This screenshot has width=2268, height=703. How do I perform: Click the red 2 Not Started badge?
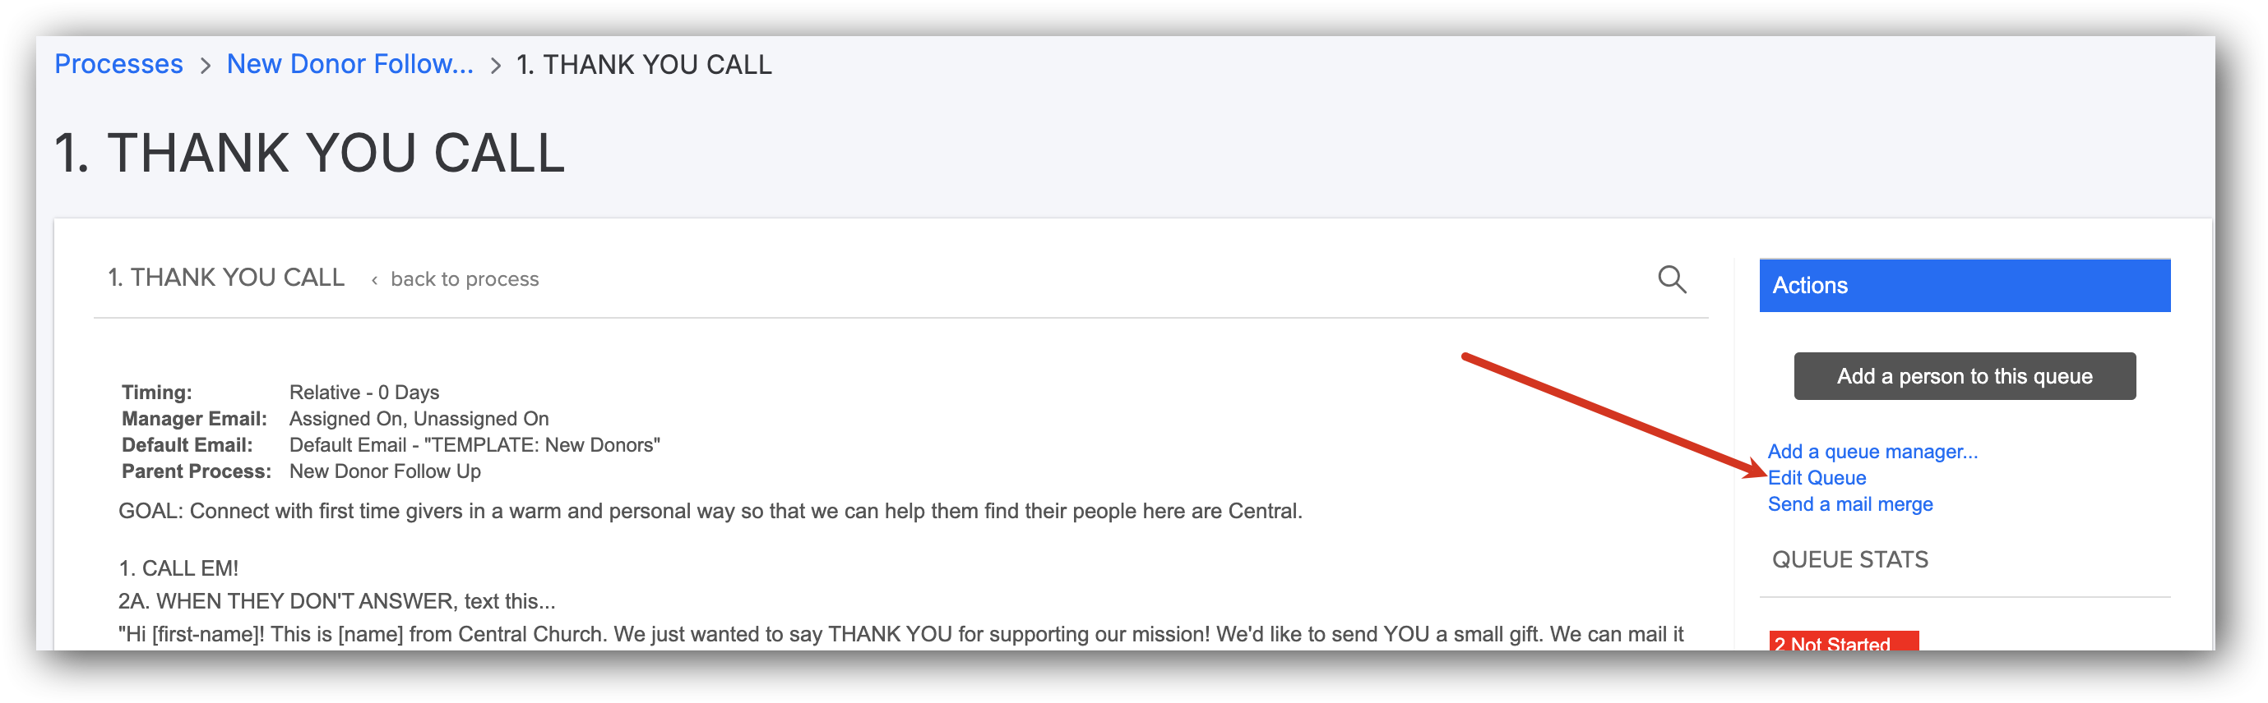(x=1843, y=641)
